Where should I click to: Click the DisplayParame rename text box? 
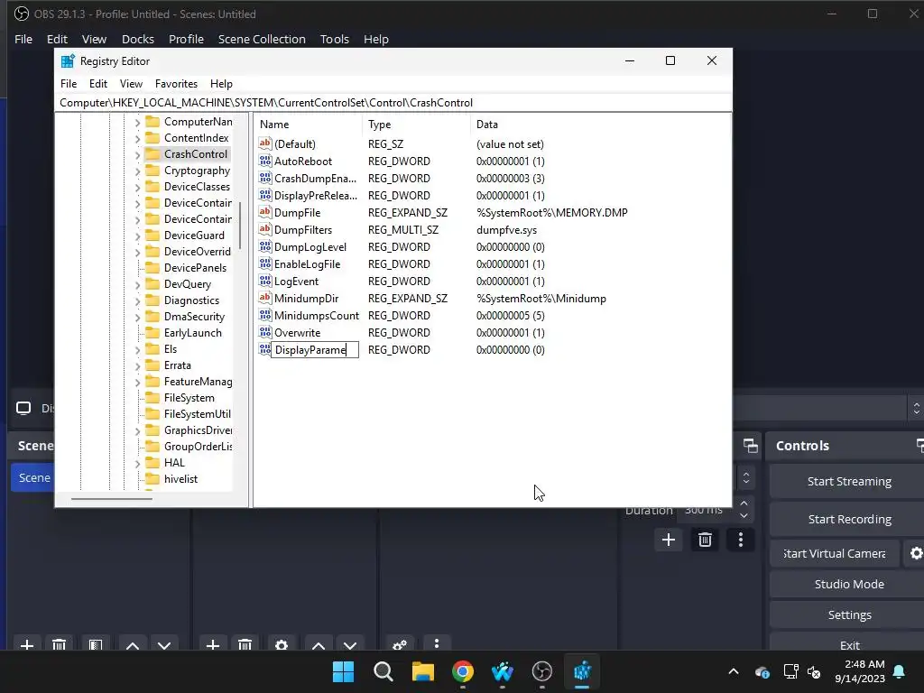(x=315, y=350)
